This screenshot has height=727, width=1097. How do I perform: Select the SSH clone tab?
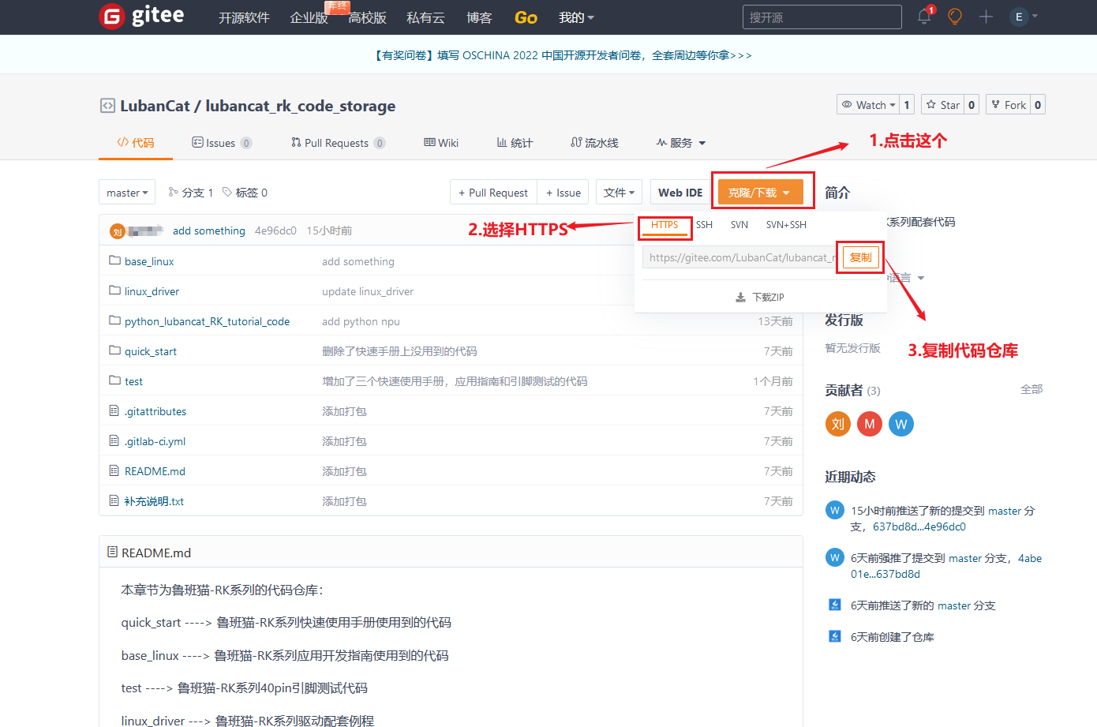[x=704, y=225]
